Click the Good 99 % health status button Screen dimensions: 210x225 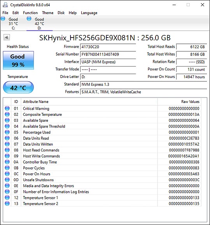(x=18, y=60)
